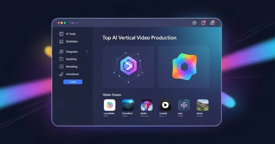Open the share icon with red badge

pos(203,22)
